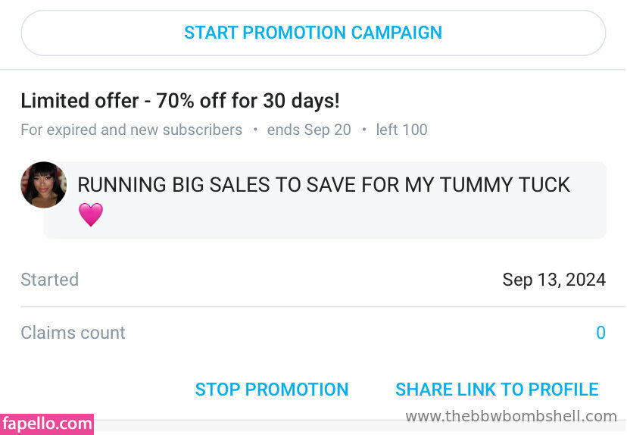Click 'For expired and new subscribers' text
Screen dimensions: 627x435
[x=131, y=130]
